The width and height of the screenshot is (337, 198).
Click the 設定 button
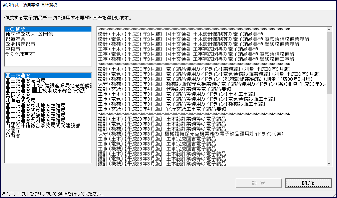[x=259, y=183]
